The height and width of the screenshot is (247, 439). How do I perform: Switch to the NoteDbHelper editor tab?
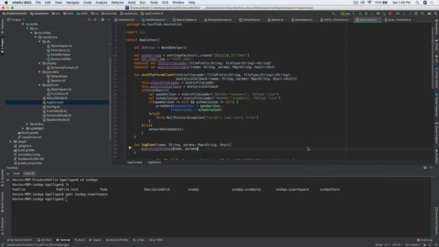click(154, 20)
